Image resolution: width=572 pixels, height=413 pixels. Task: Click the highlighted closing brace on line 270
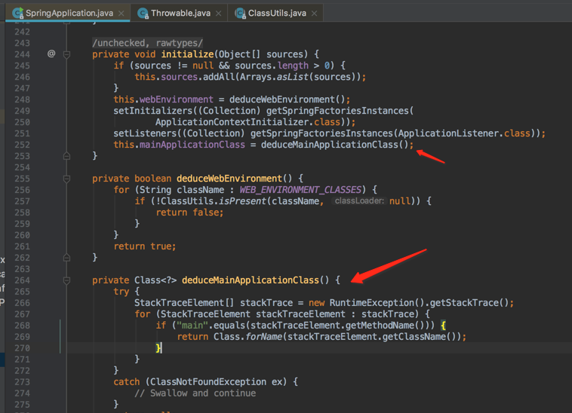tap(158, 348)
